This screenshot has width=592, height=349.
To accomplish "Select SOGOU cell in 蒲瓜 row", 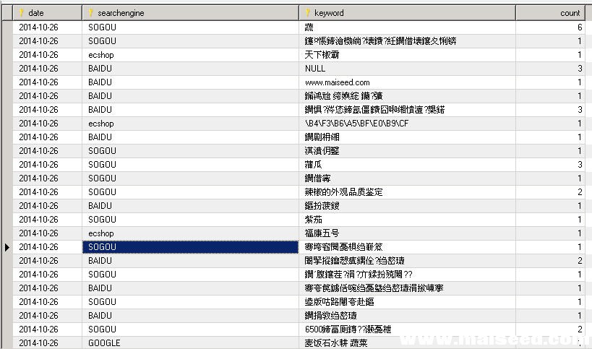I will point(191,165).
